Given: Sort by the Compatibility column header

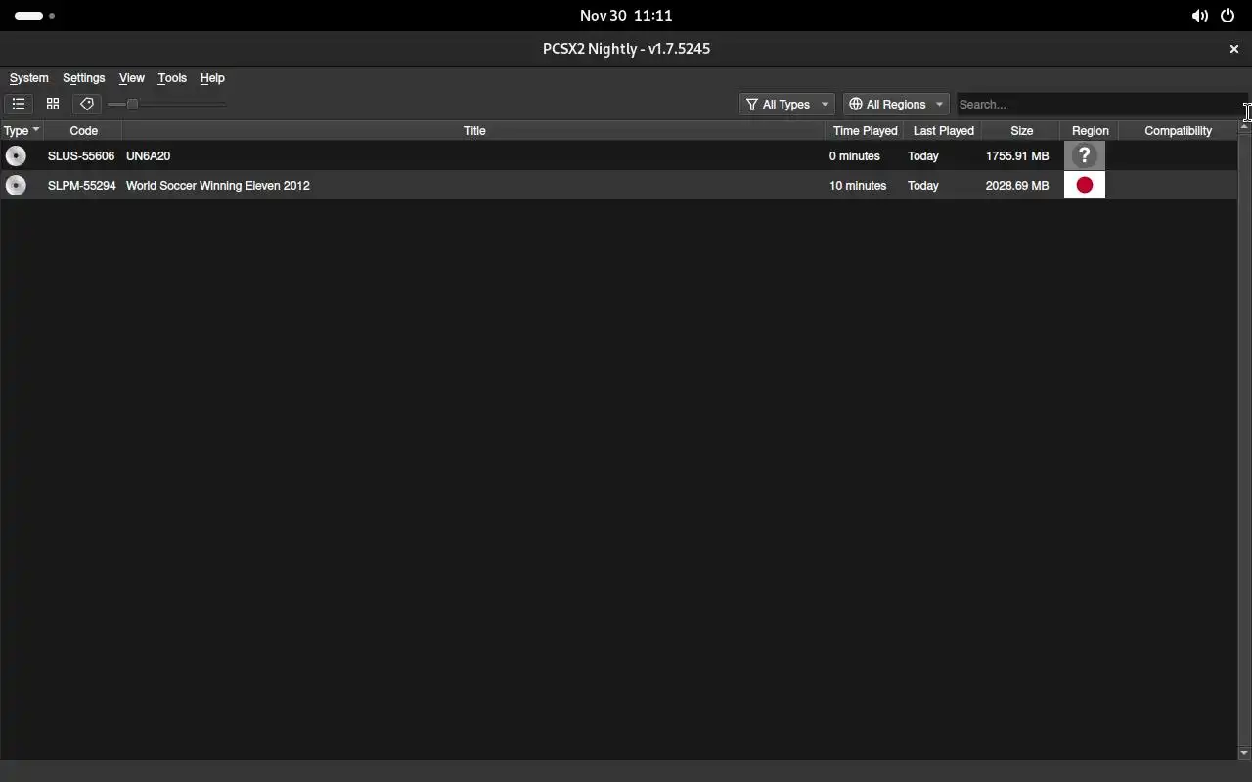Looking at the screenshot, I should click(x=1178, y=130).
